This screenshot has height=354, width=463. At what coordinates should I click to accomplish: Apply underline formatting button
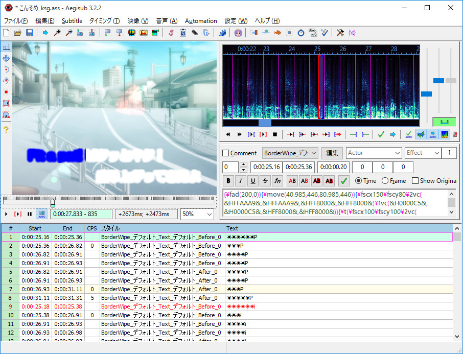coord(253,181)
